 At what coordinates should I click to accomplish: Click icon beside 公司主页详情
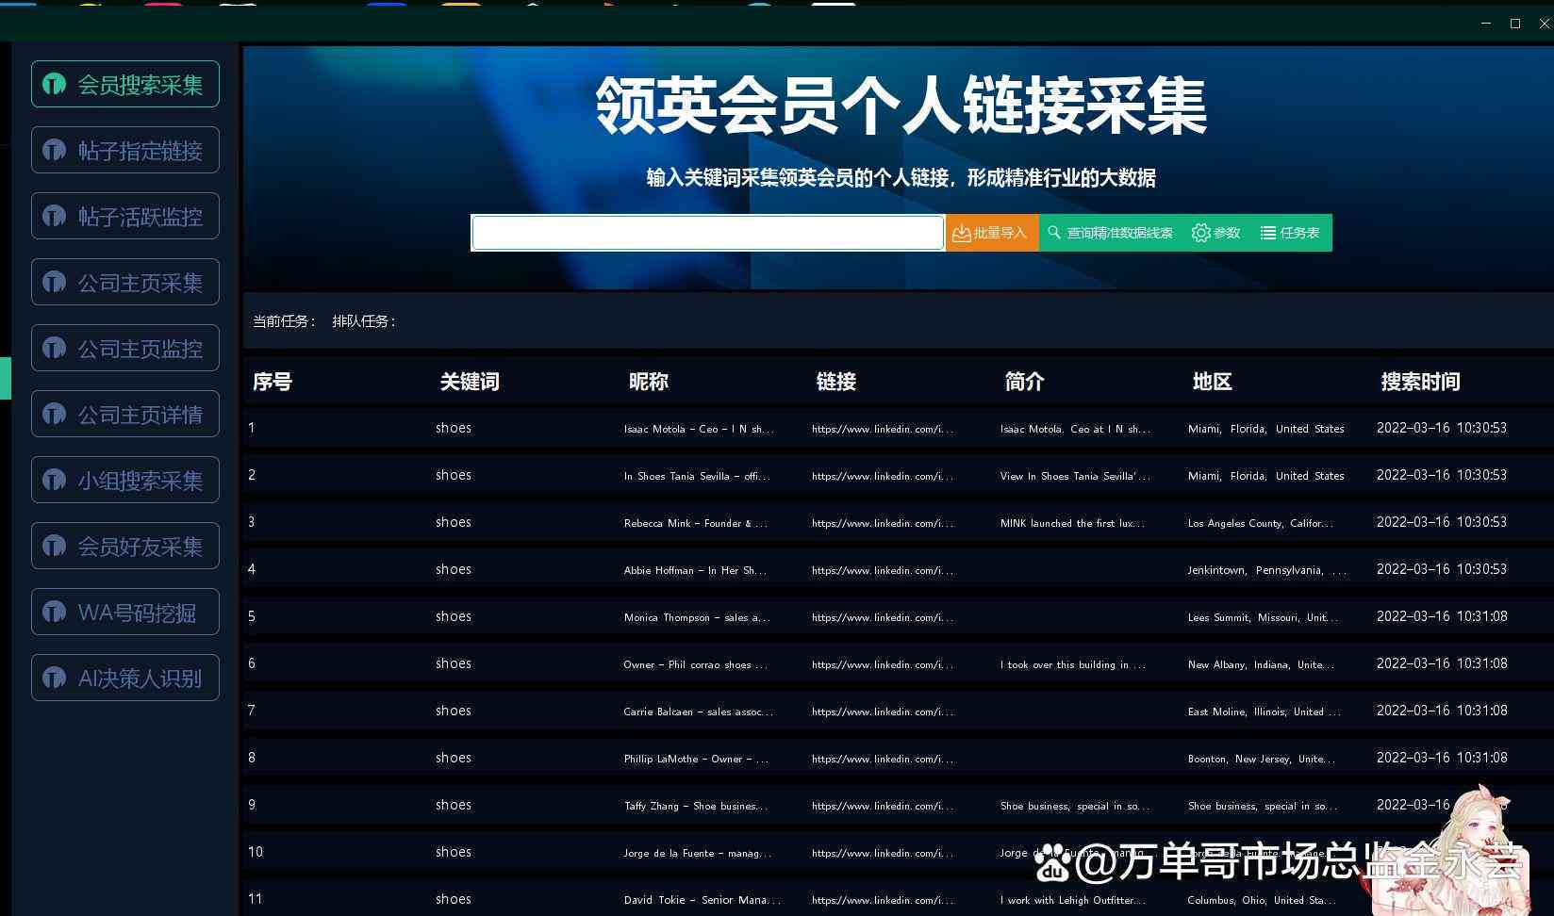(54, 415)
